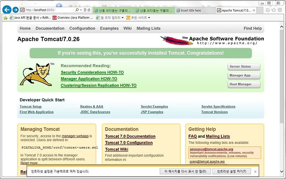Switch to Insert title here tab
286x179 pixels.
click(x=195, y=10)
